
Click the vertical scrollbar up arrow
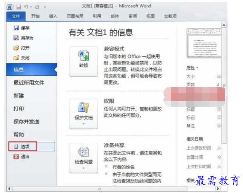pyautogui.click(x=224, y=25)
